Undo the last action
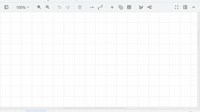The image size is (200, 112). pyautogui.click(x=59, y=7)
